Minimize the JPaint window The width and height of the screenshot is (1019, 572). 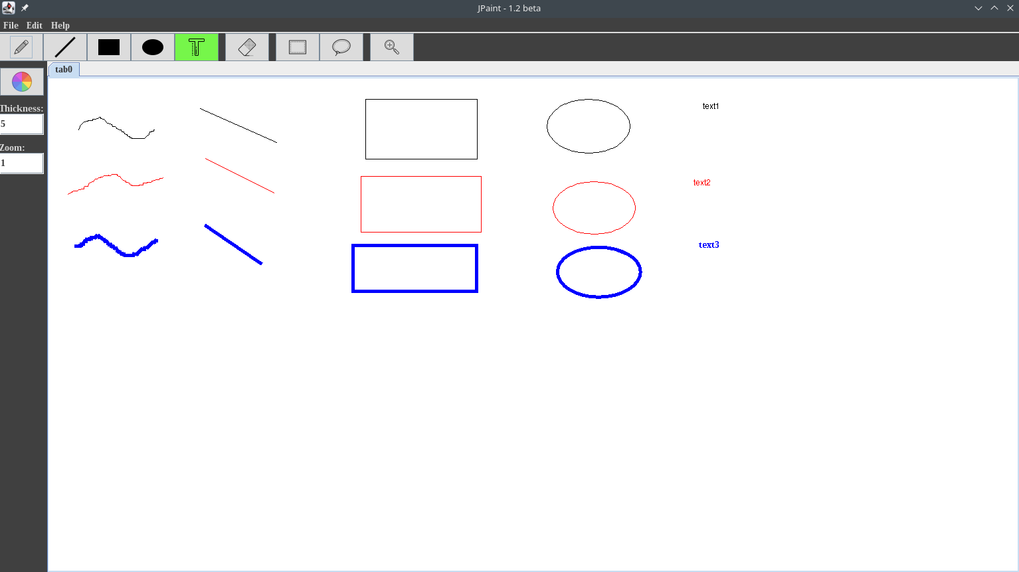pyautogui.click(x=978, y=8)
